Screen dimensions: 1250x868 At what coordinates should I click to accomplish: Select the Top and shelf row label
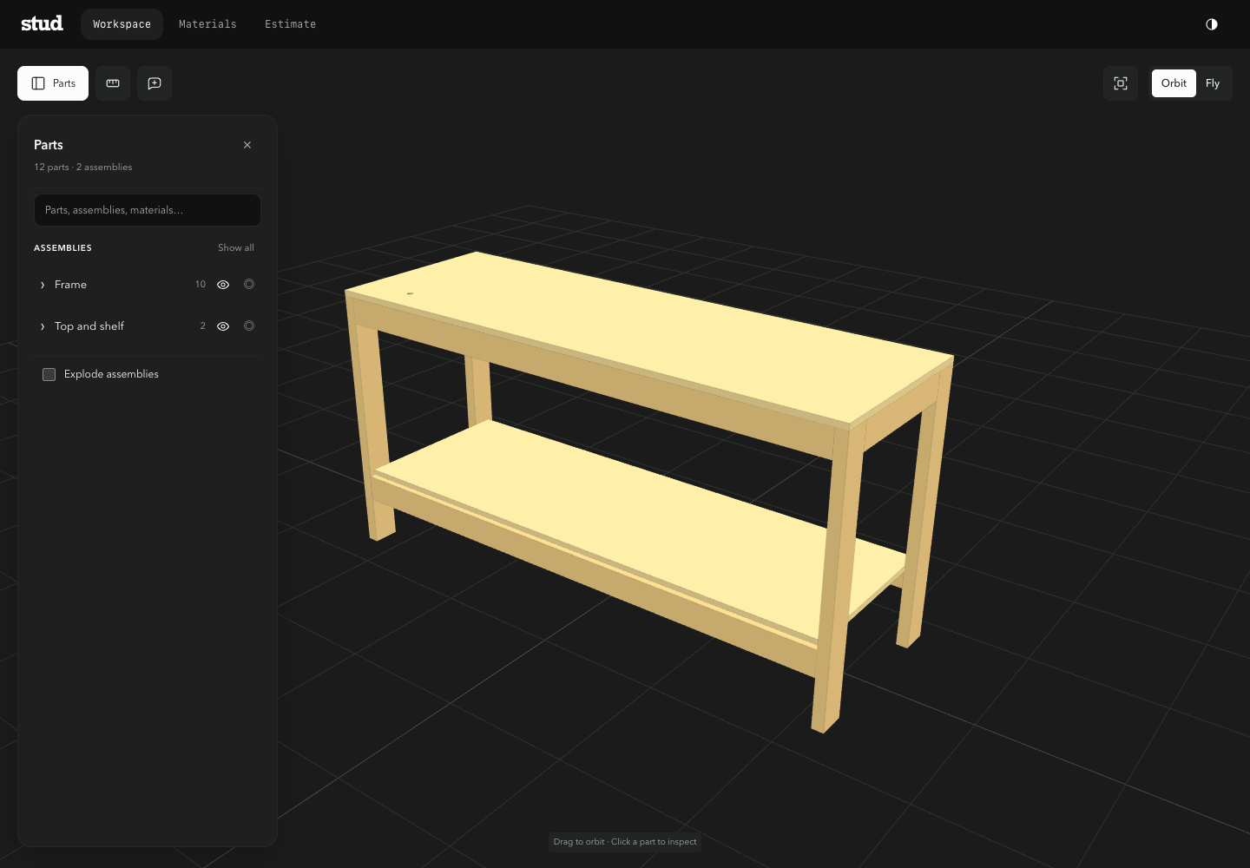tap(89, 326)
